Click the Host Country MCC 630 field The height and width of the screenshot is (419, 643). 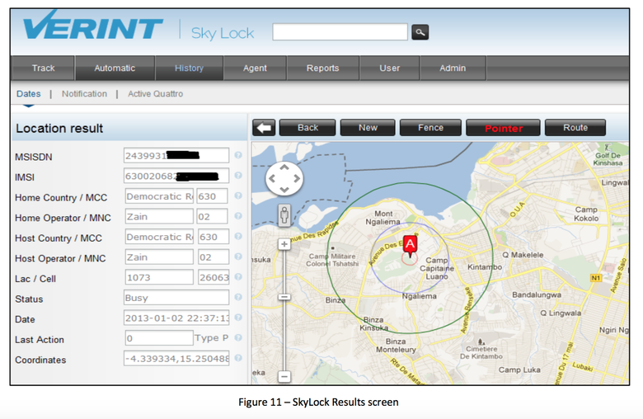(x=213, y=237)
